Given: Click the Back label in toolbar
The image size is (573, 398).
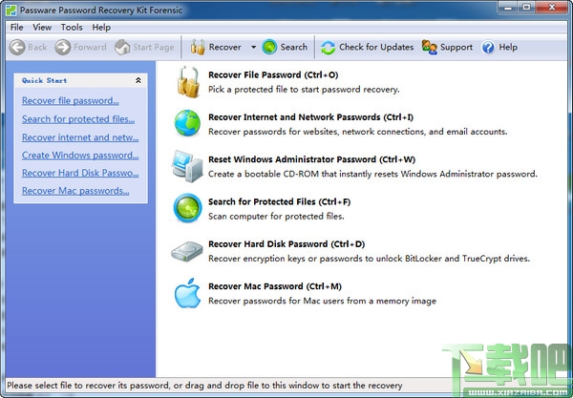Looking at the screenshot, I should click(x=37, y=47).
